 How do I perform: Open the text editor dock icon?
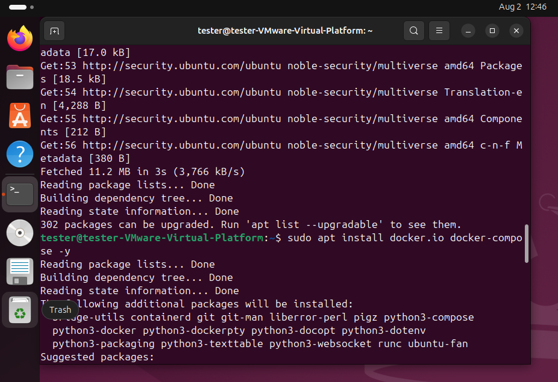coord(20,271)
